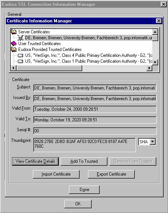Click the Add To Trusted button
168x213 pixels.
click(x=84, y=161)
